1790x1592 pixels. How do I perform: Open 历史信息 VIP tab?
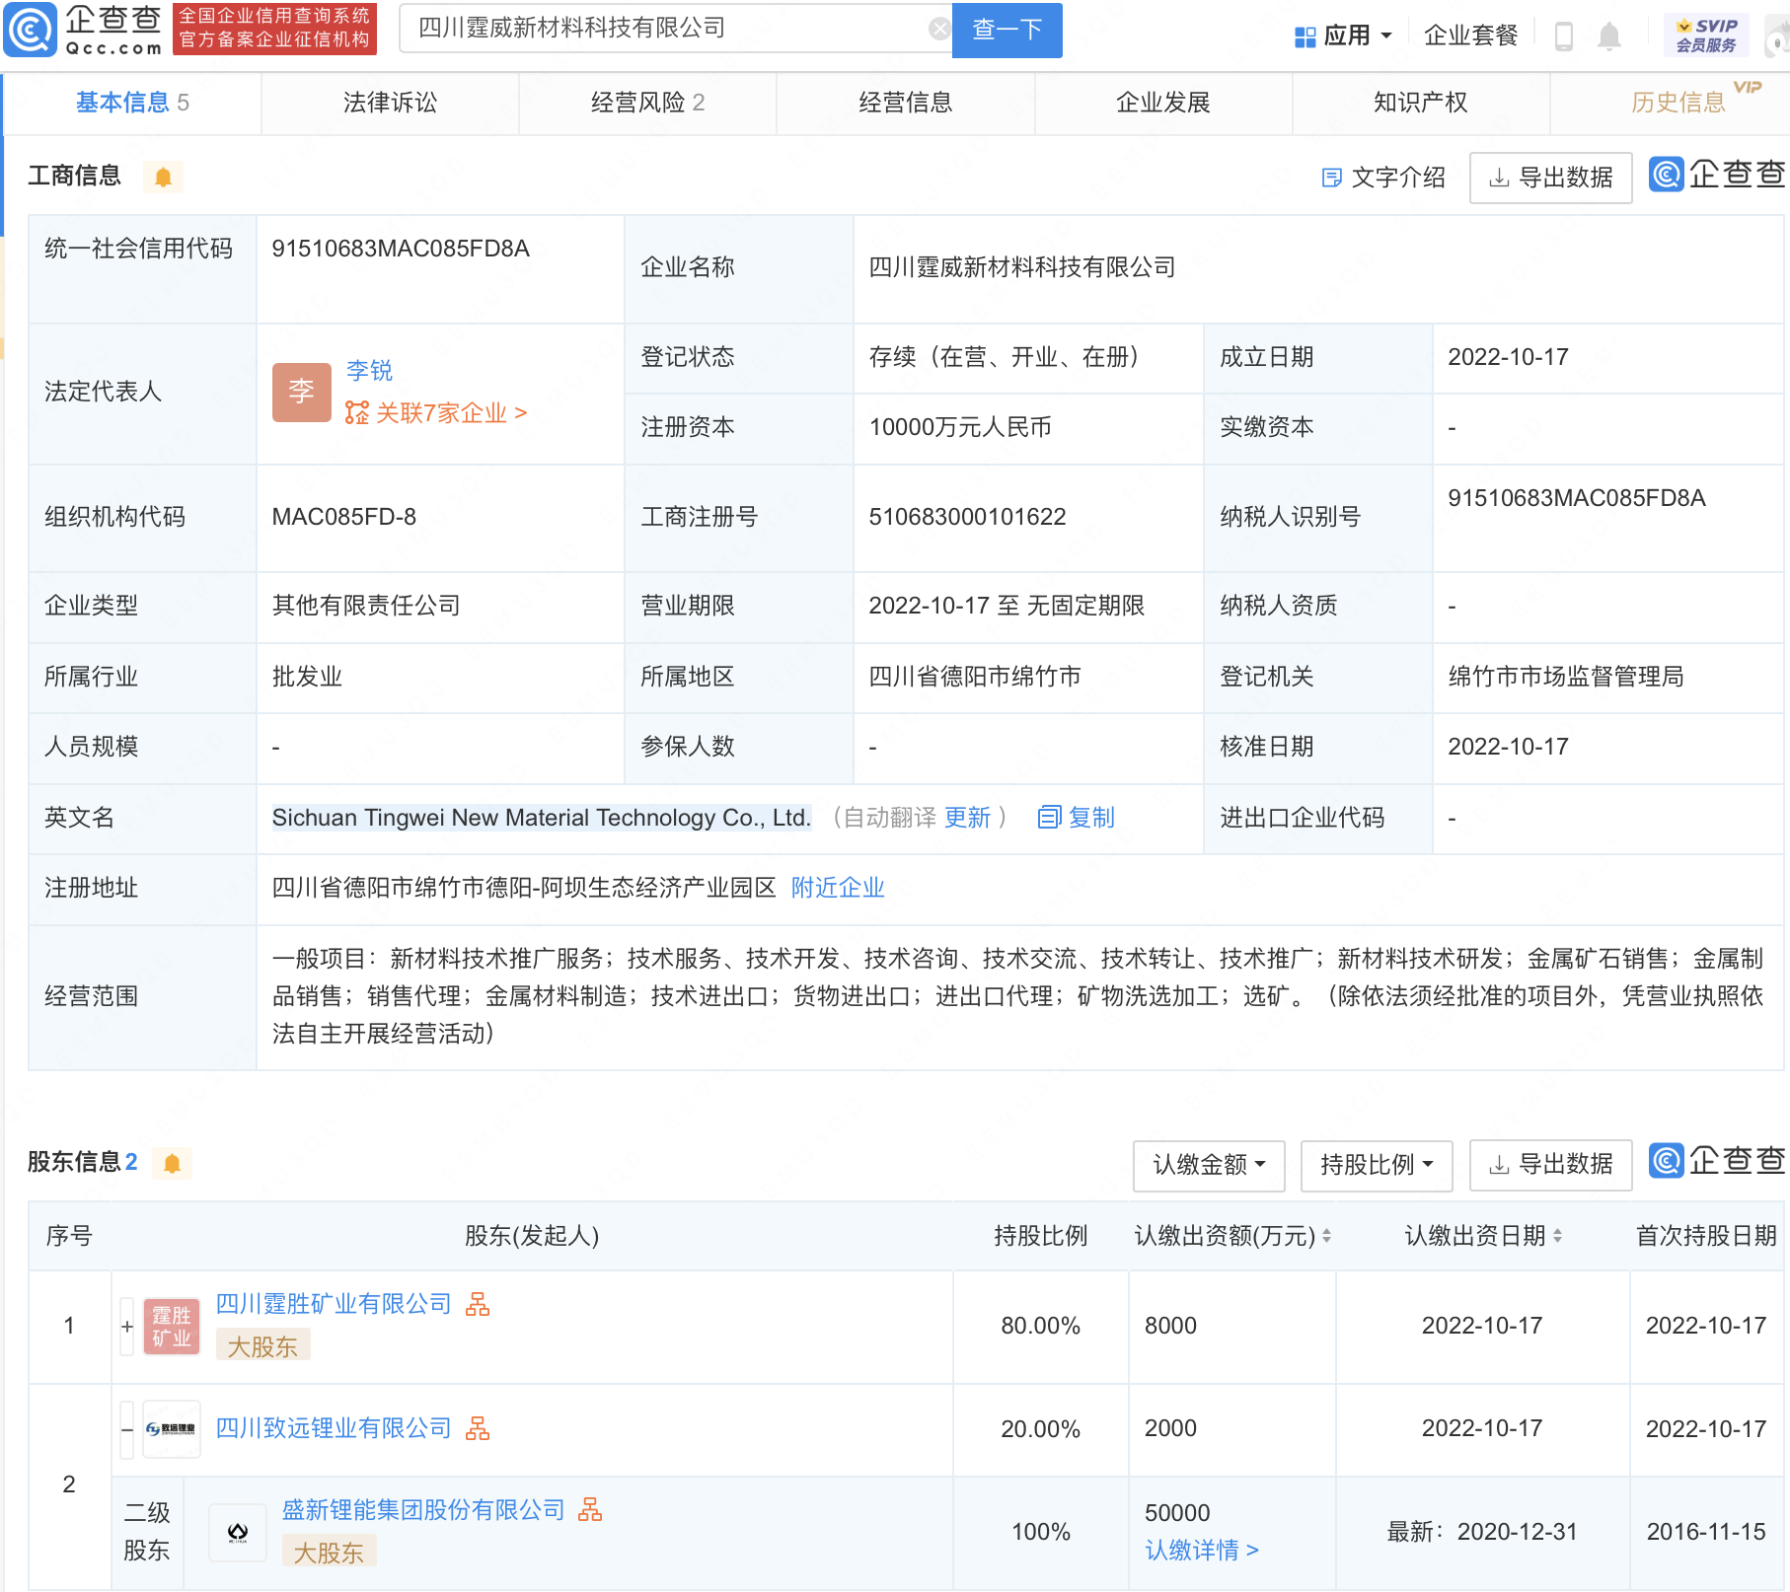coord(1678,103)
